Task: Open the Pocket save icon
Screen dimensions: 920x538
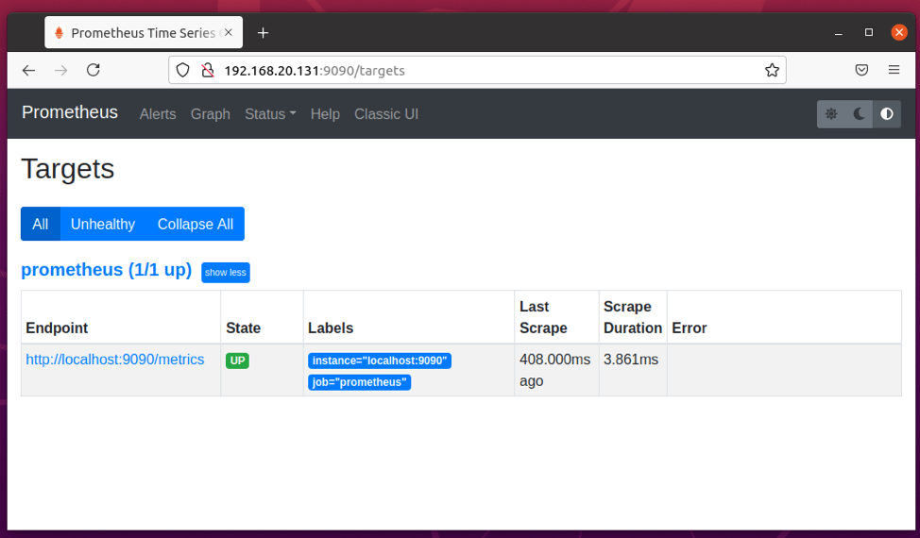Action: (861, 71)
